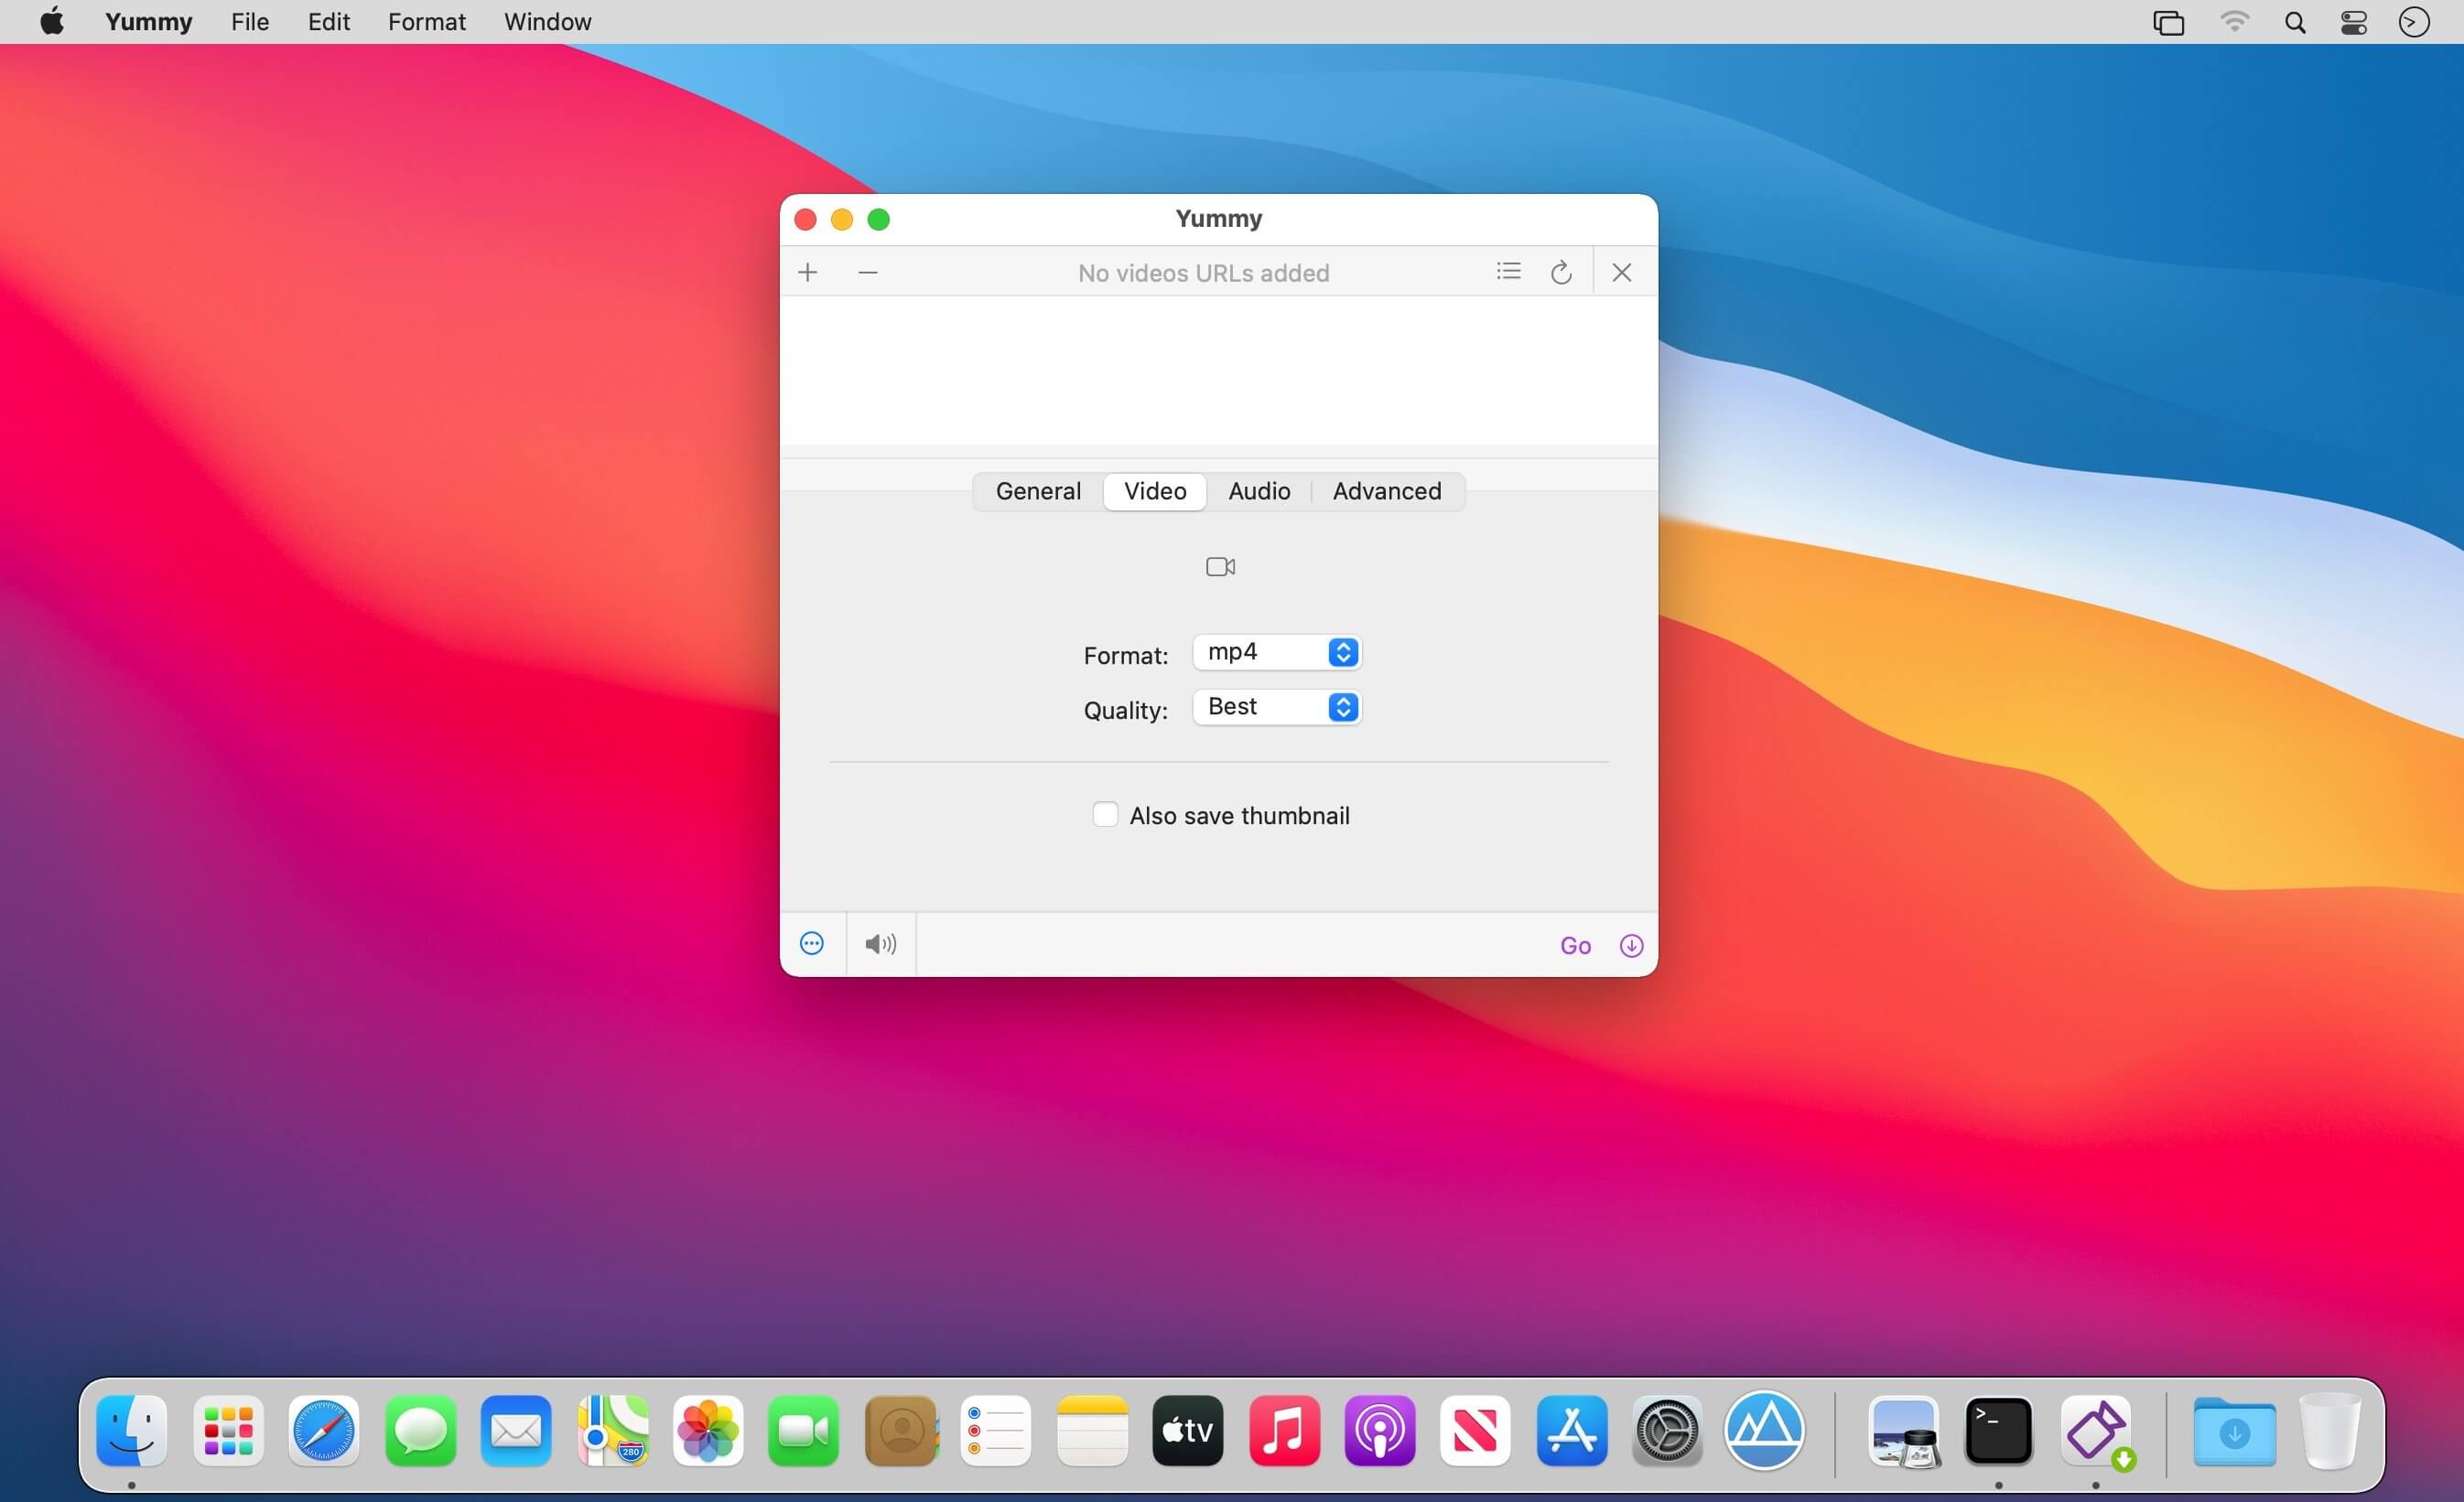Click the refresh arrow icon

(x=1561, y=272)
